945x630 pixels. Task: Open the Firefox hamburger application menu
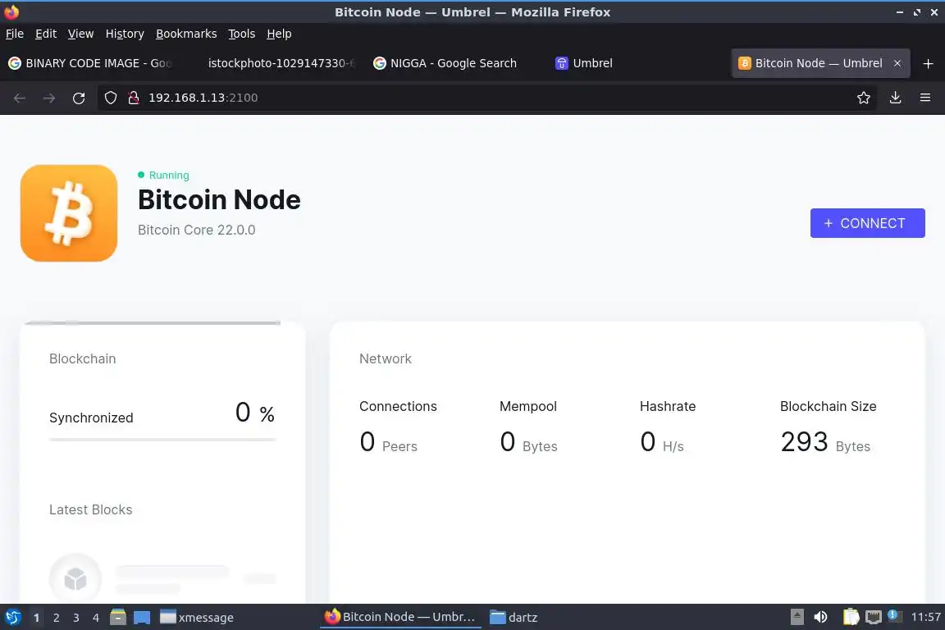[x=925, y=98]
